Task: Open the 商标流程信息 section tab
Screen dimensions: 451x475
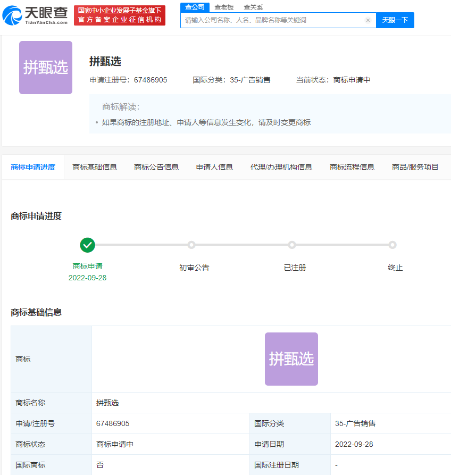Action: [x=352, y=166]
